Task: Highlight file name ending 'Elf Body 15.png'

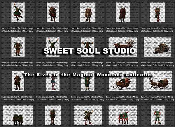Action: coord(157,98)
